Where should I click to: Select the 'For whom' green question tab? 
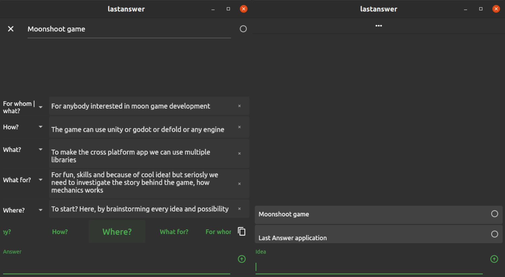tap(218, 232)
